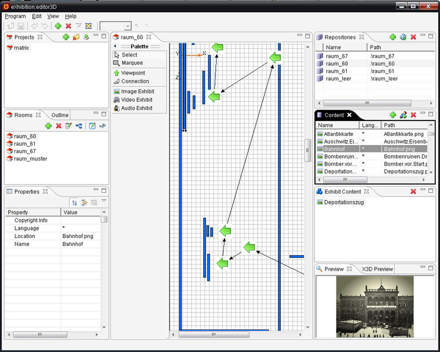Open the Help menu
This screenshot has width=440, height=352.
click(x=71, y=16)
